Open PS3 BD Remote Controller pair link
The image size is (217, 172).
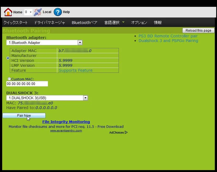(x=168, y=36)
